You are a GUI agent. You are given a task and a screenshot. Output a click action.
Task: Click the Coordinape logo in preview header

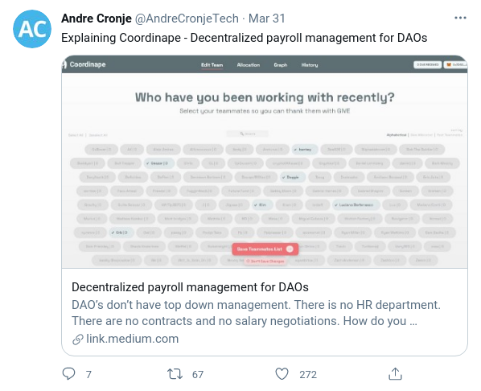coord(84,64)
